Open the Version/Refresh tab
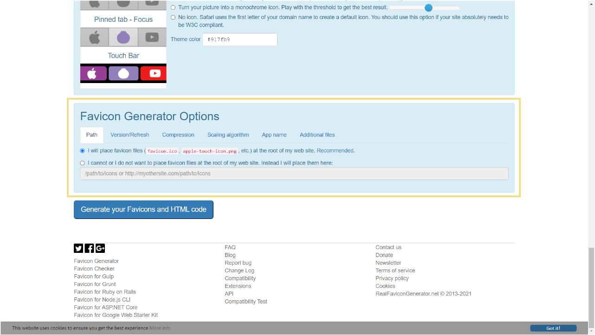 click(130, 135)
